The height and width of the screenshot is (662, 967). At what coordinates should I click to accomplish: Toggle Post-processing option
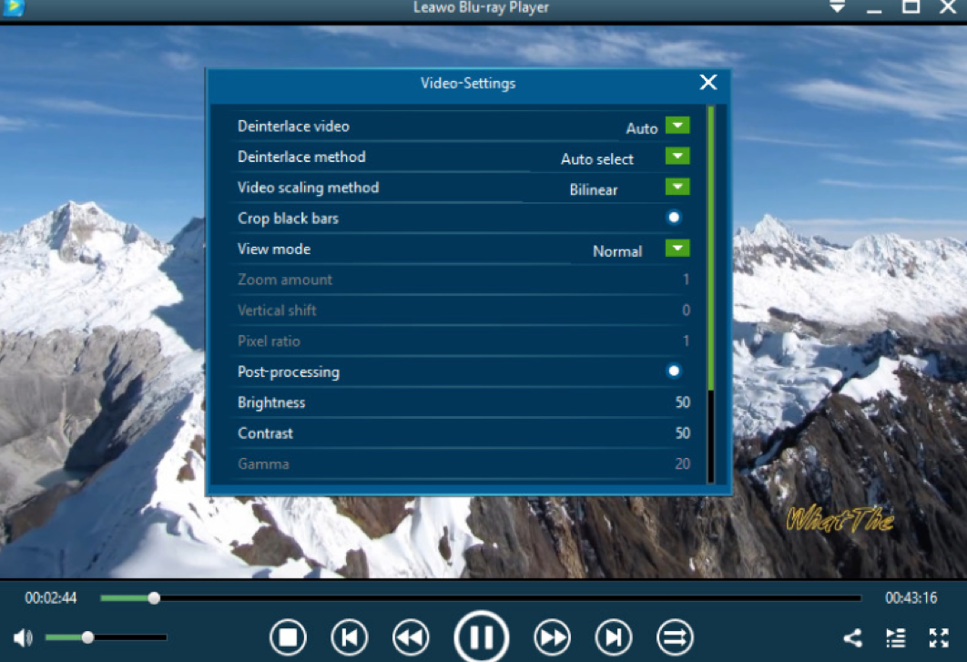674,372
